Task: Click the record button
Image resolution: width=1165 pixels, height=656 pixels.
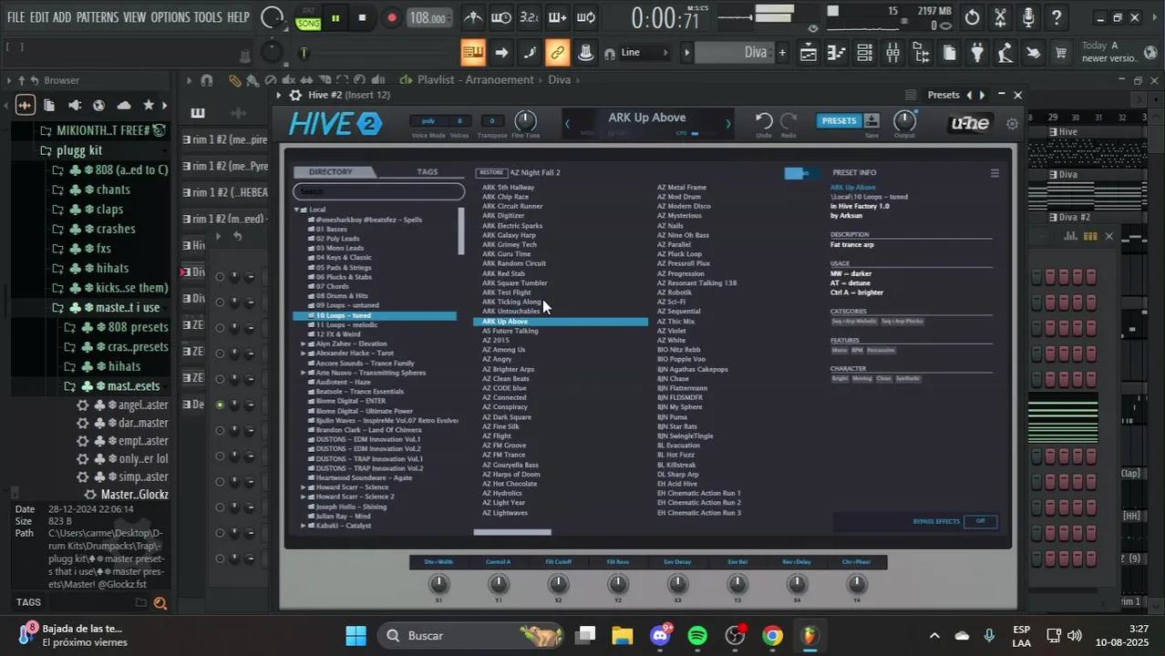Action: pos(391,17)
